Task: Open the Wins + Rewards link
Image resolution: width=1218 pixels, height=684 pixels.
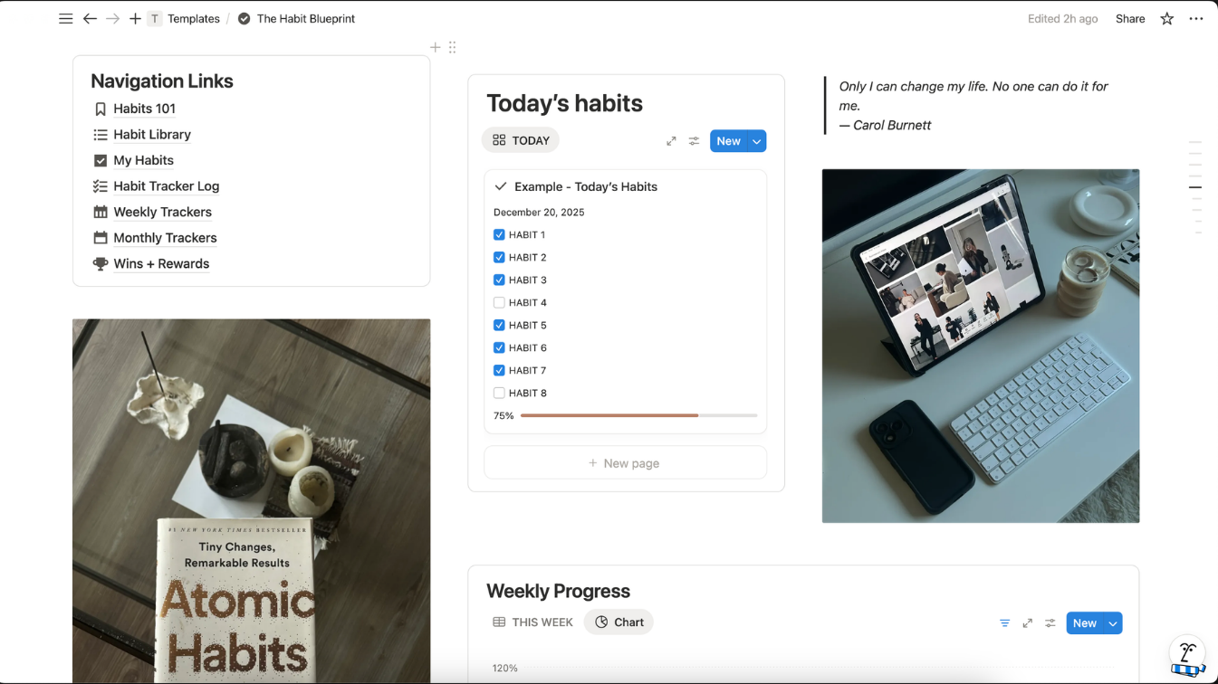Action: point(161,264)
